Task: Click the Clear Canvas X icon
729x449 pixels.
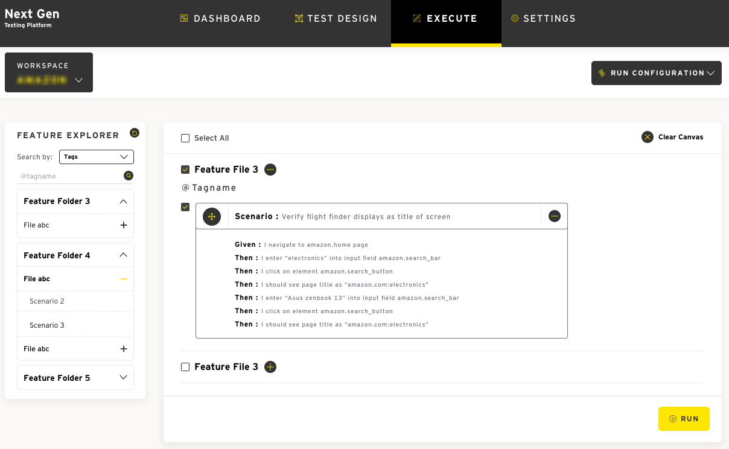Action: [x=648, y=137]
